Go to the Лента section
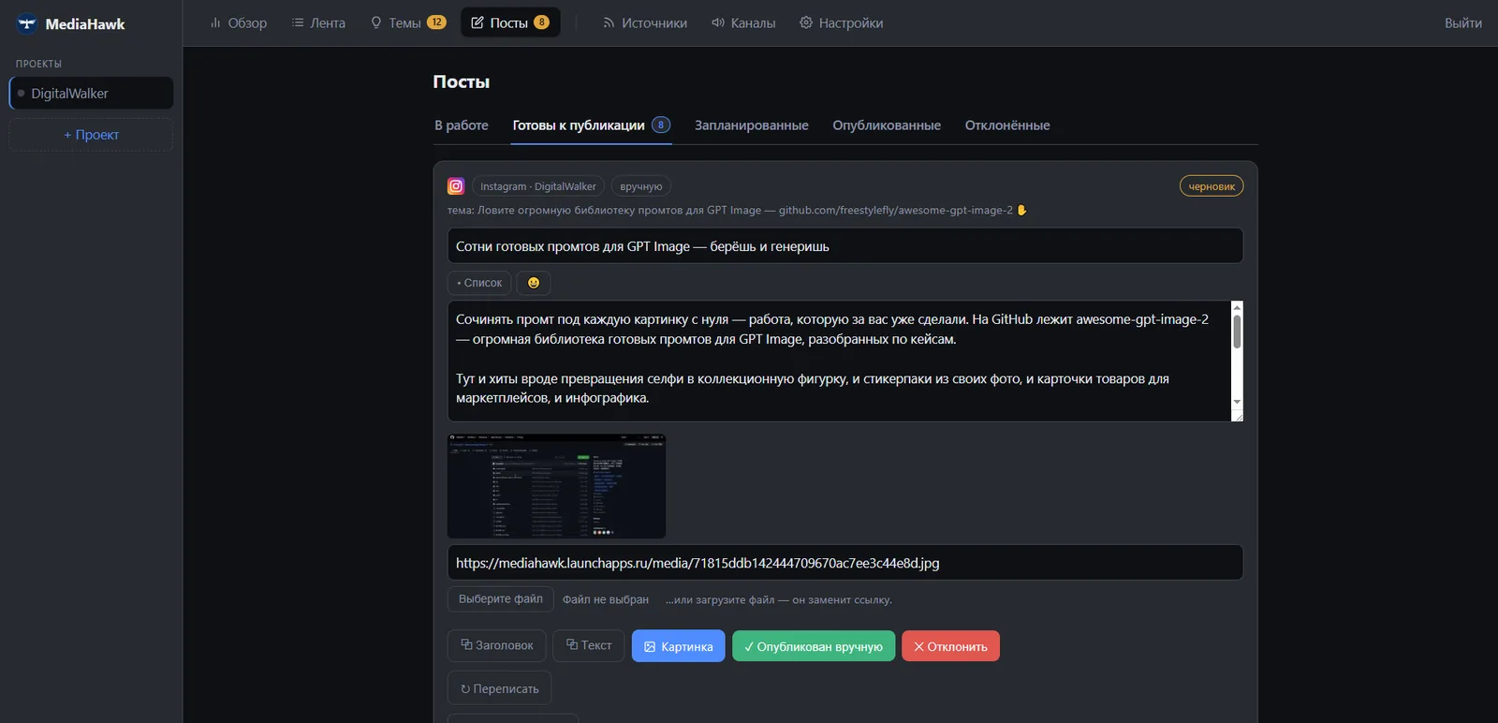The height and width of the screenshot is (723, 1498). pyautogui.click(x=318, y=23)
